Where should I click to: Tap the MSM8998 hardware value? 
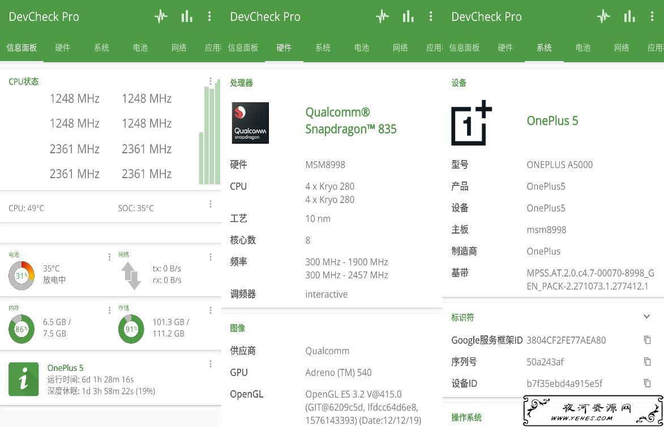(x=325, y=165)
